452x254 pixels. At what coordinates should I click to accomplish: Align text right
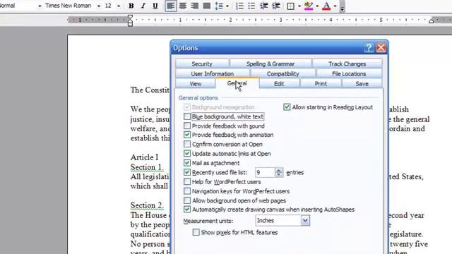[195, 6]
